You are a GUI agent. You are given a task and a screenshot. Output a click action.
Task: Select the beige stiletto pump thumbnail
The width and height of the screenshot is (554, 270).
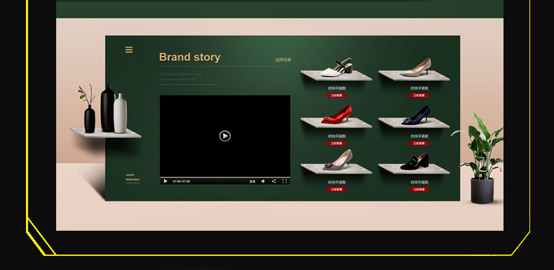point(416,67)
